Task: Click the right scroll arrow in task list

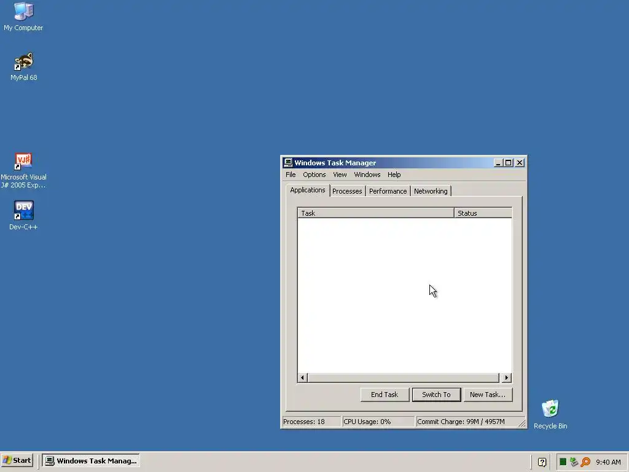Action: [506, 378]
